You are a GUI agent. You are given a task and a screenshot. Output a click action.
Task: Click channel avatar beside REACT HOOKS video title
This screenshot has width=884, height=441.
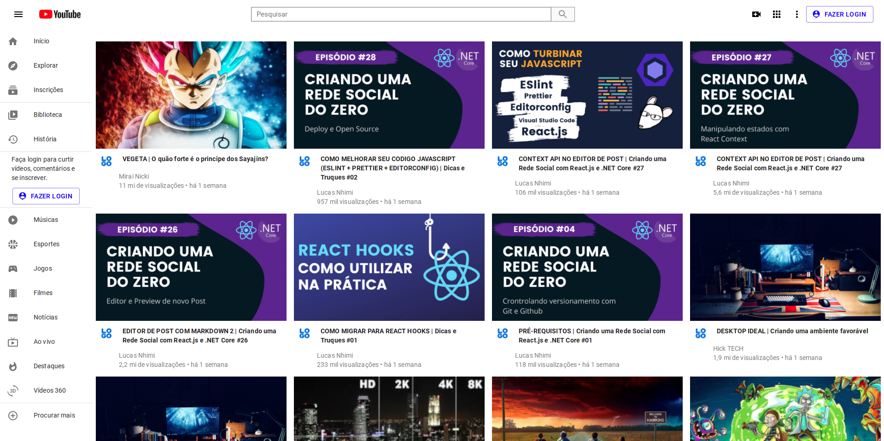[x=304, y=333]
